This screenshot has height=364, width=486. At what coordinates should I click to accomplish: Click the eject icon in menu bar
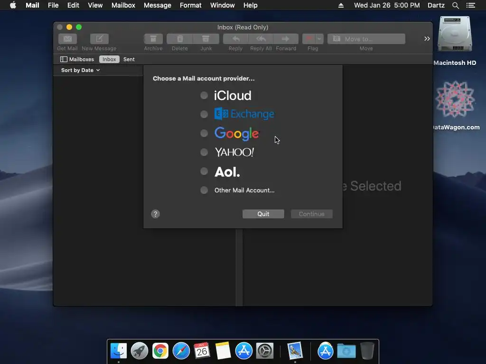coord(341,5)
